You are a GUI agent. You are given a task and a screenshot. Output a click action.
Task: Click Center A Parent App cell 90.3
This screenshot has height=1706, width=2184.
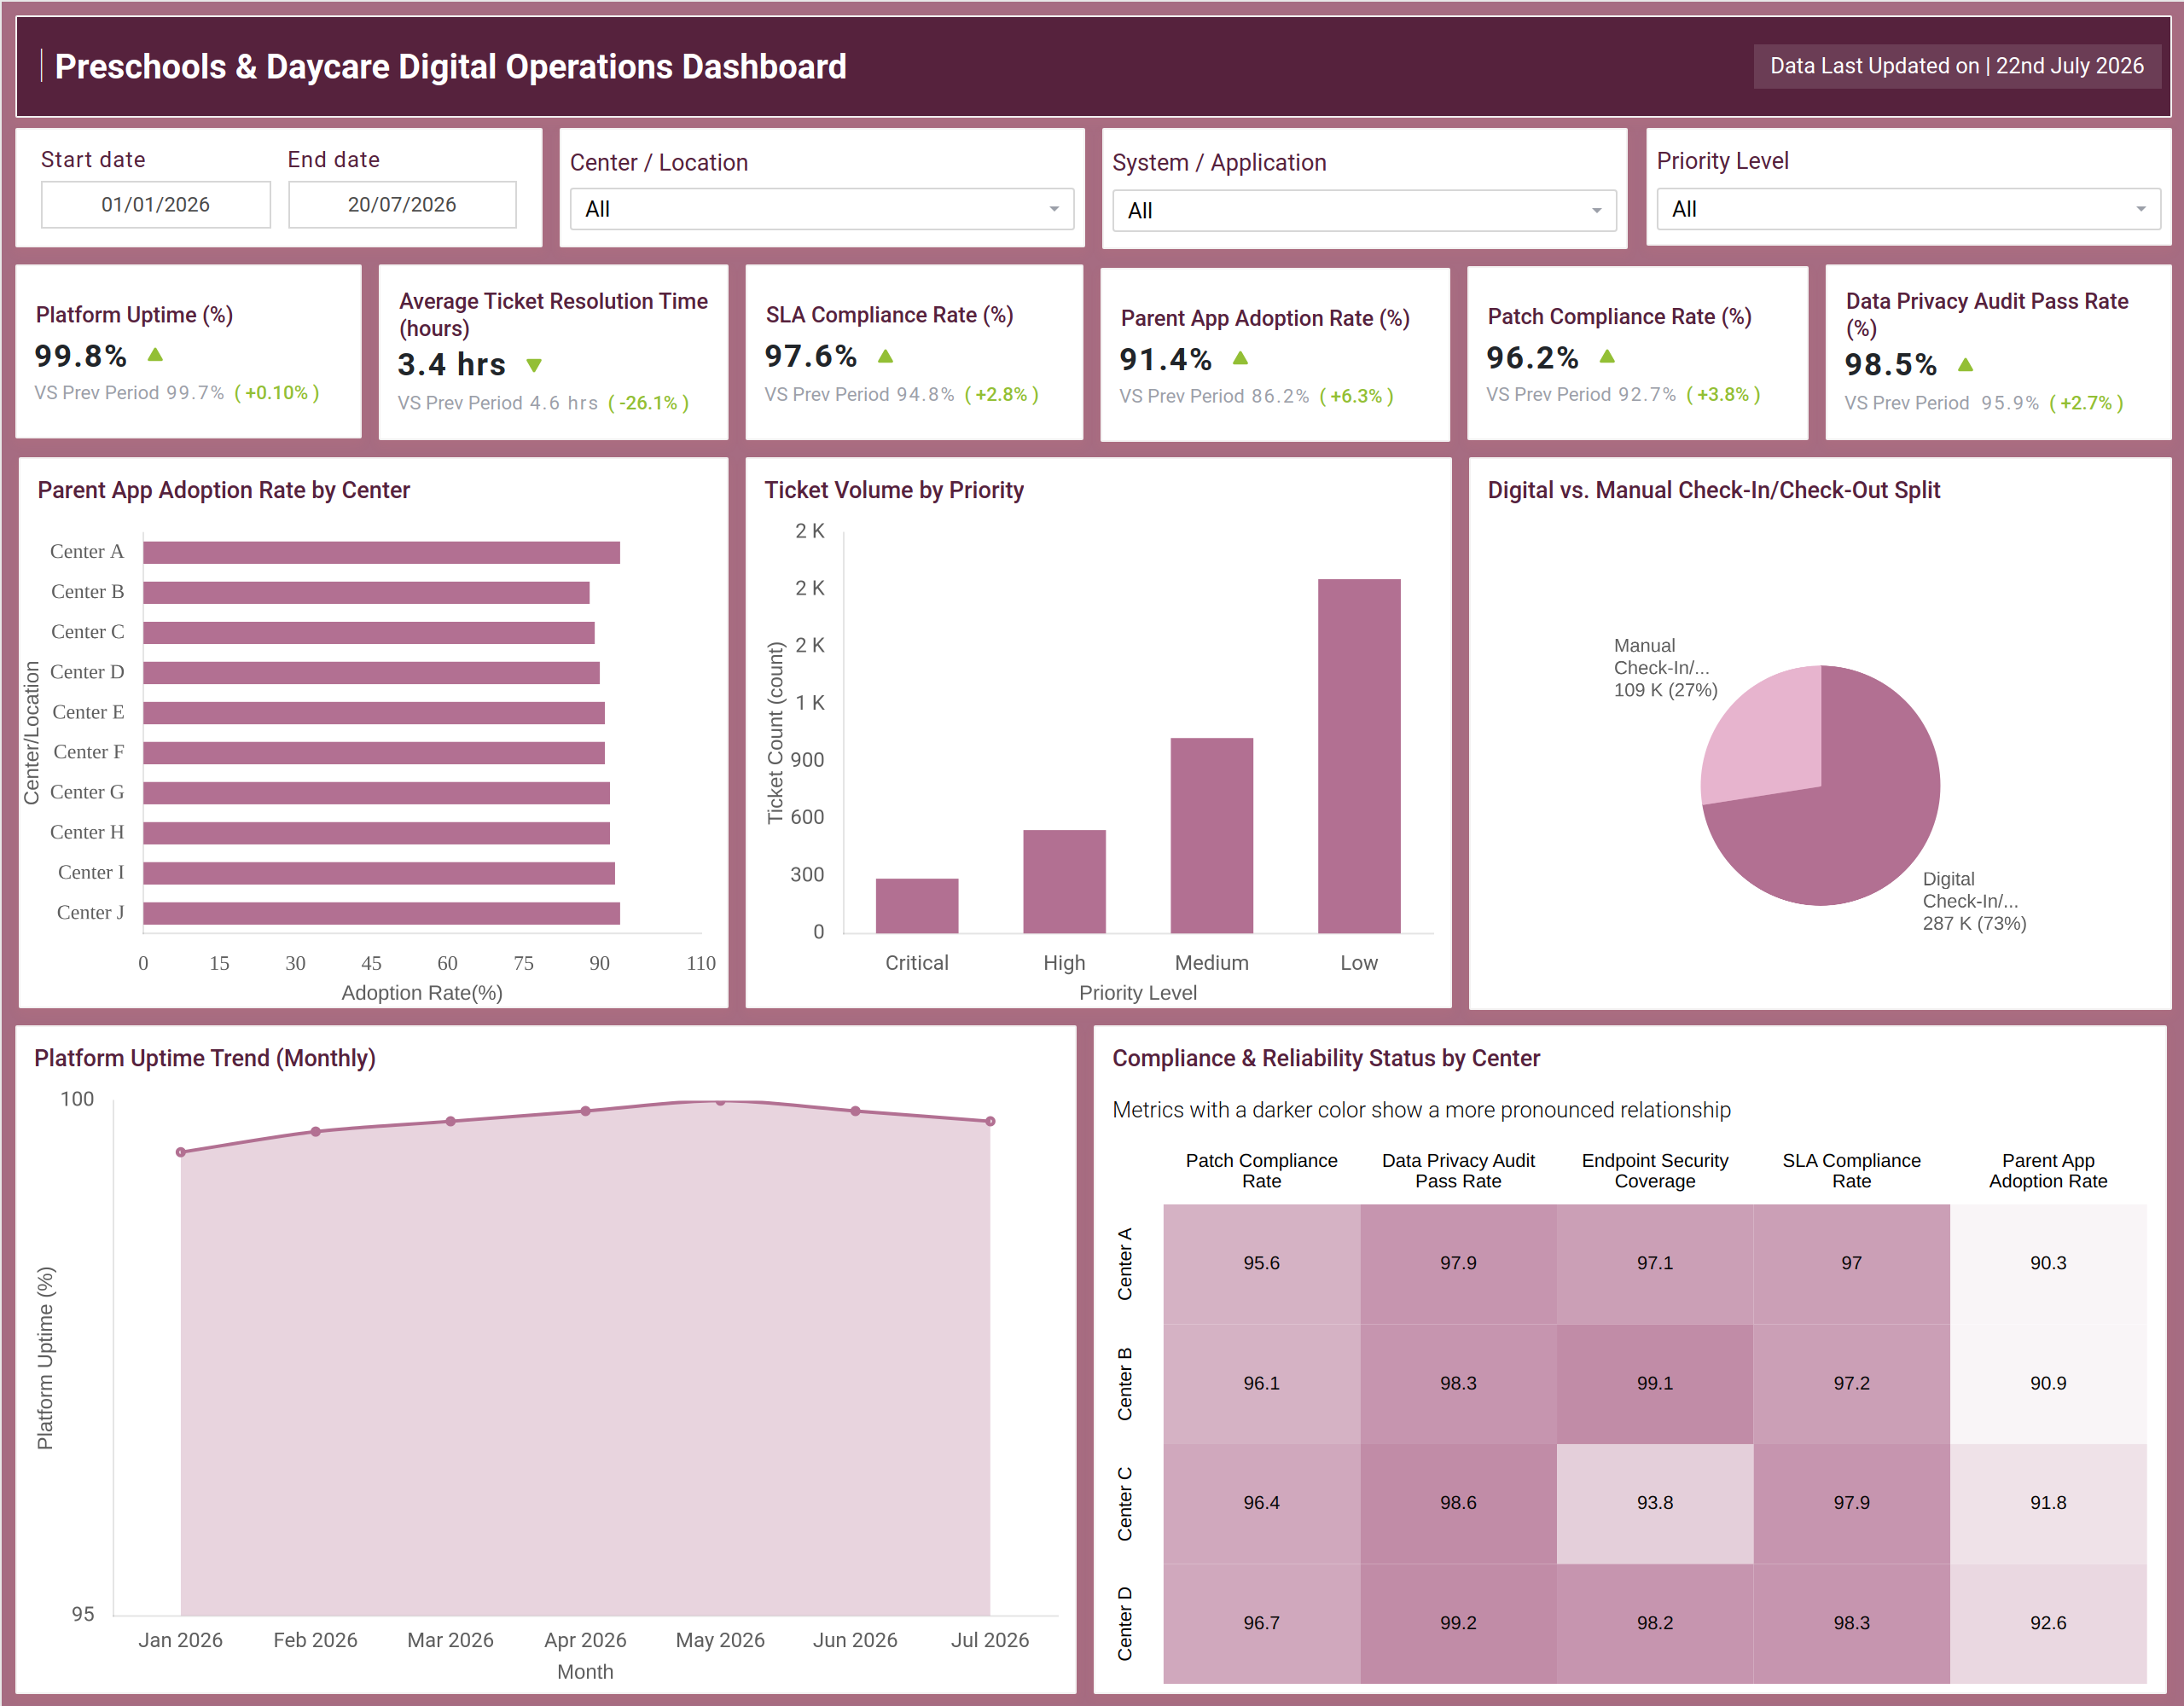pos(2048,1263)
